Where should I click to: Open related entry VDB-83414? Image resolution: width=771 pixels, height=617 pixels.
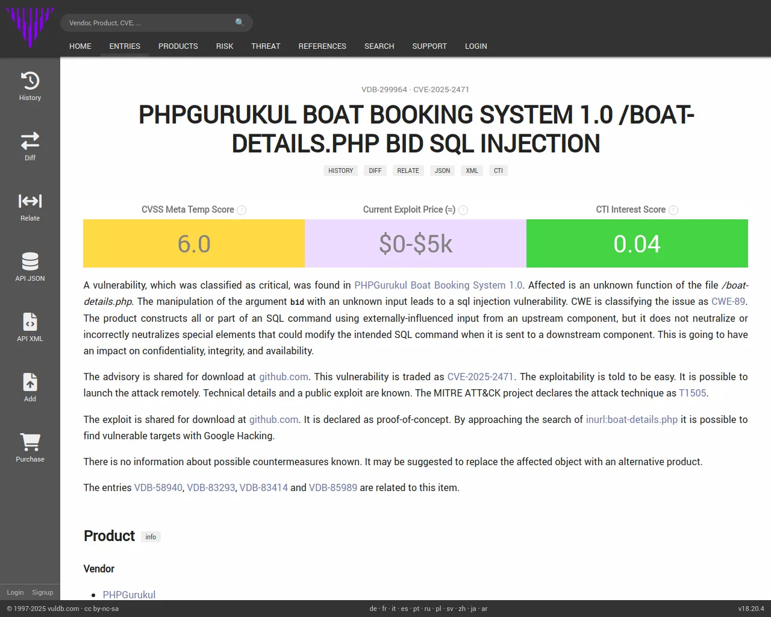(x=264, y=487)
